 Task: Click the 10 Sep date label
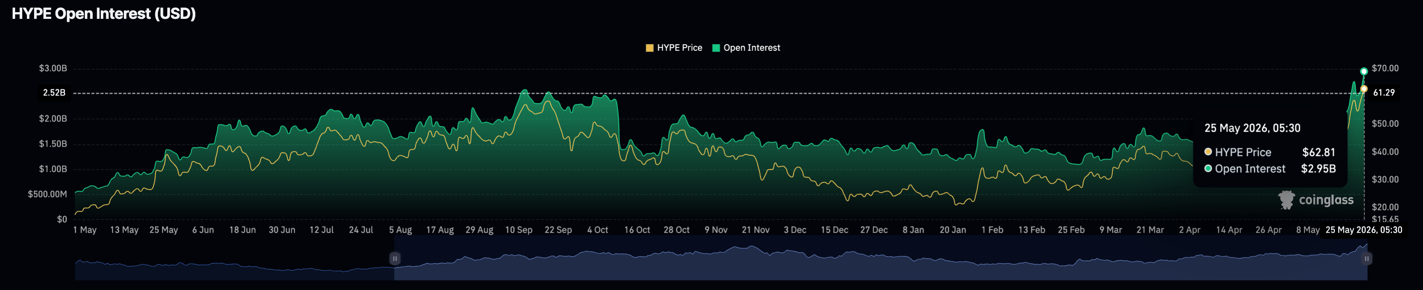click(519, 230)
